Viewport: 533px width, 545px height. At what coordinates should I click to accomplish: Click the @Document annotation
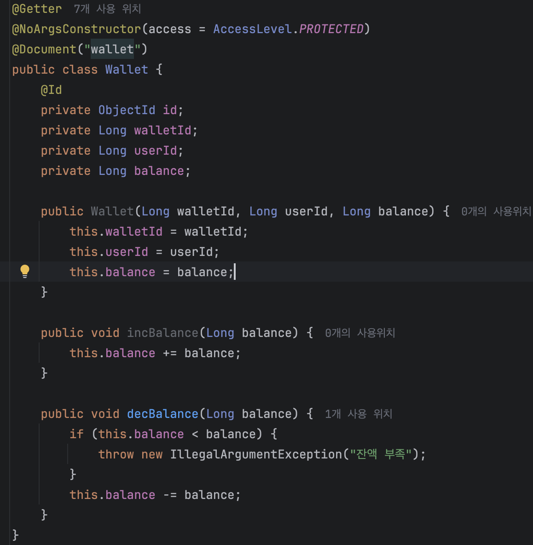point(44,49)
